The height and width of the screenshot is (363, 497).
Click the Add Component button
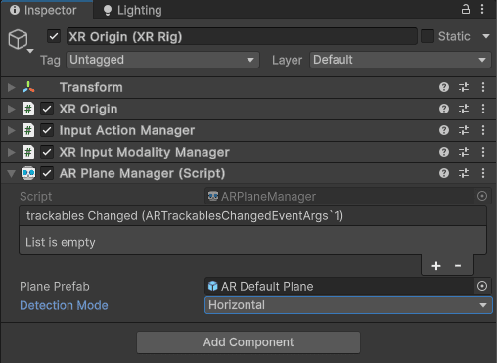248,342
